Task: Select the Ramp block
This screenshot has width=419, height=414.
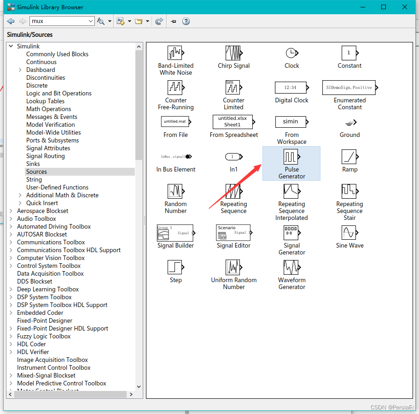Action: click(x=349, y=160)
